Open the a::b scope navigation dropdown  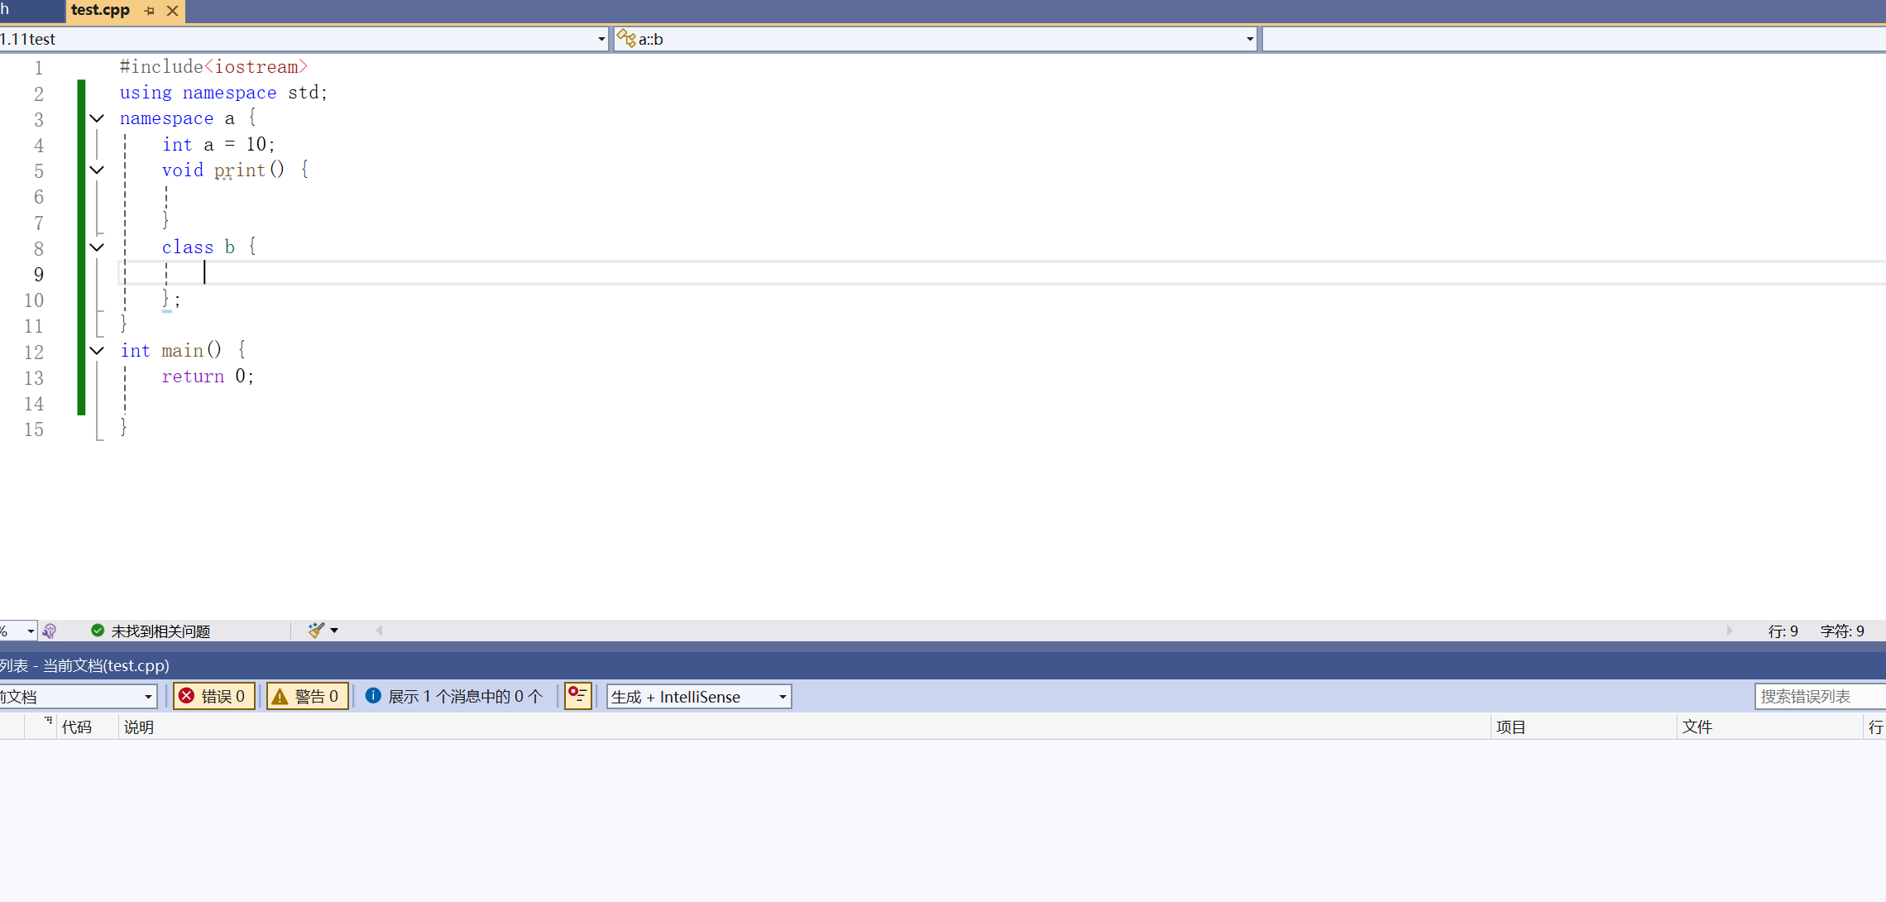(x=1249, y=39)
